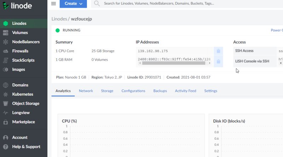This screenshot has width=283, height=157.
Task: Click the Linodes hexagon sidebar icon
Action: pos(6,23)
